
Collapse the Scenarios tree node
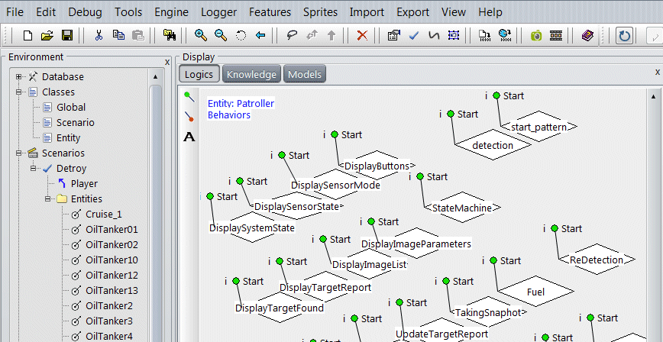coord(19,153)
